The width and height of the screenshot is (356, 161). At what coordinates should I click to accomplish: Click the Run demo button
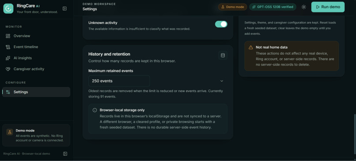point(328,7)
